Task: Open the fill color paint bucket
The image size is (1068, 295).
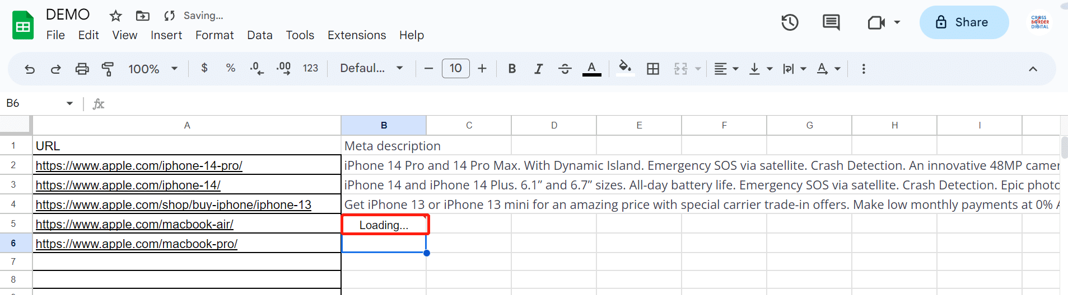Action: tap(624, 68)
